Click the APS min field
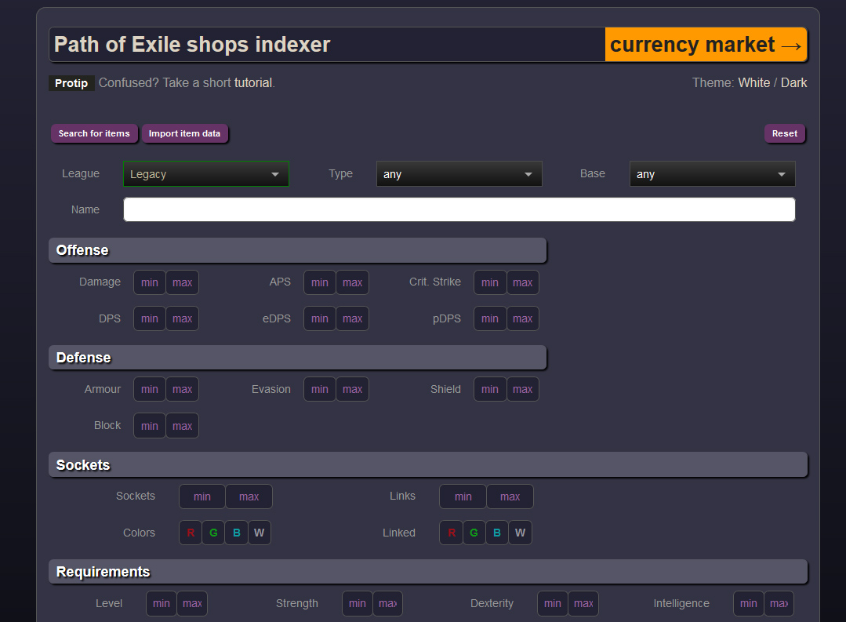The width and height of the screenshot is (846, 622). click(x=320, y=282)
